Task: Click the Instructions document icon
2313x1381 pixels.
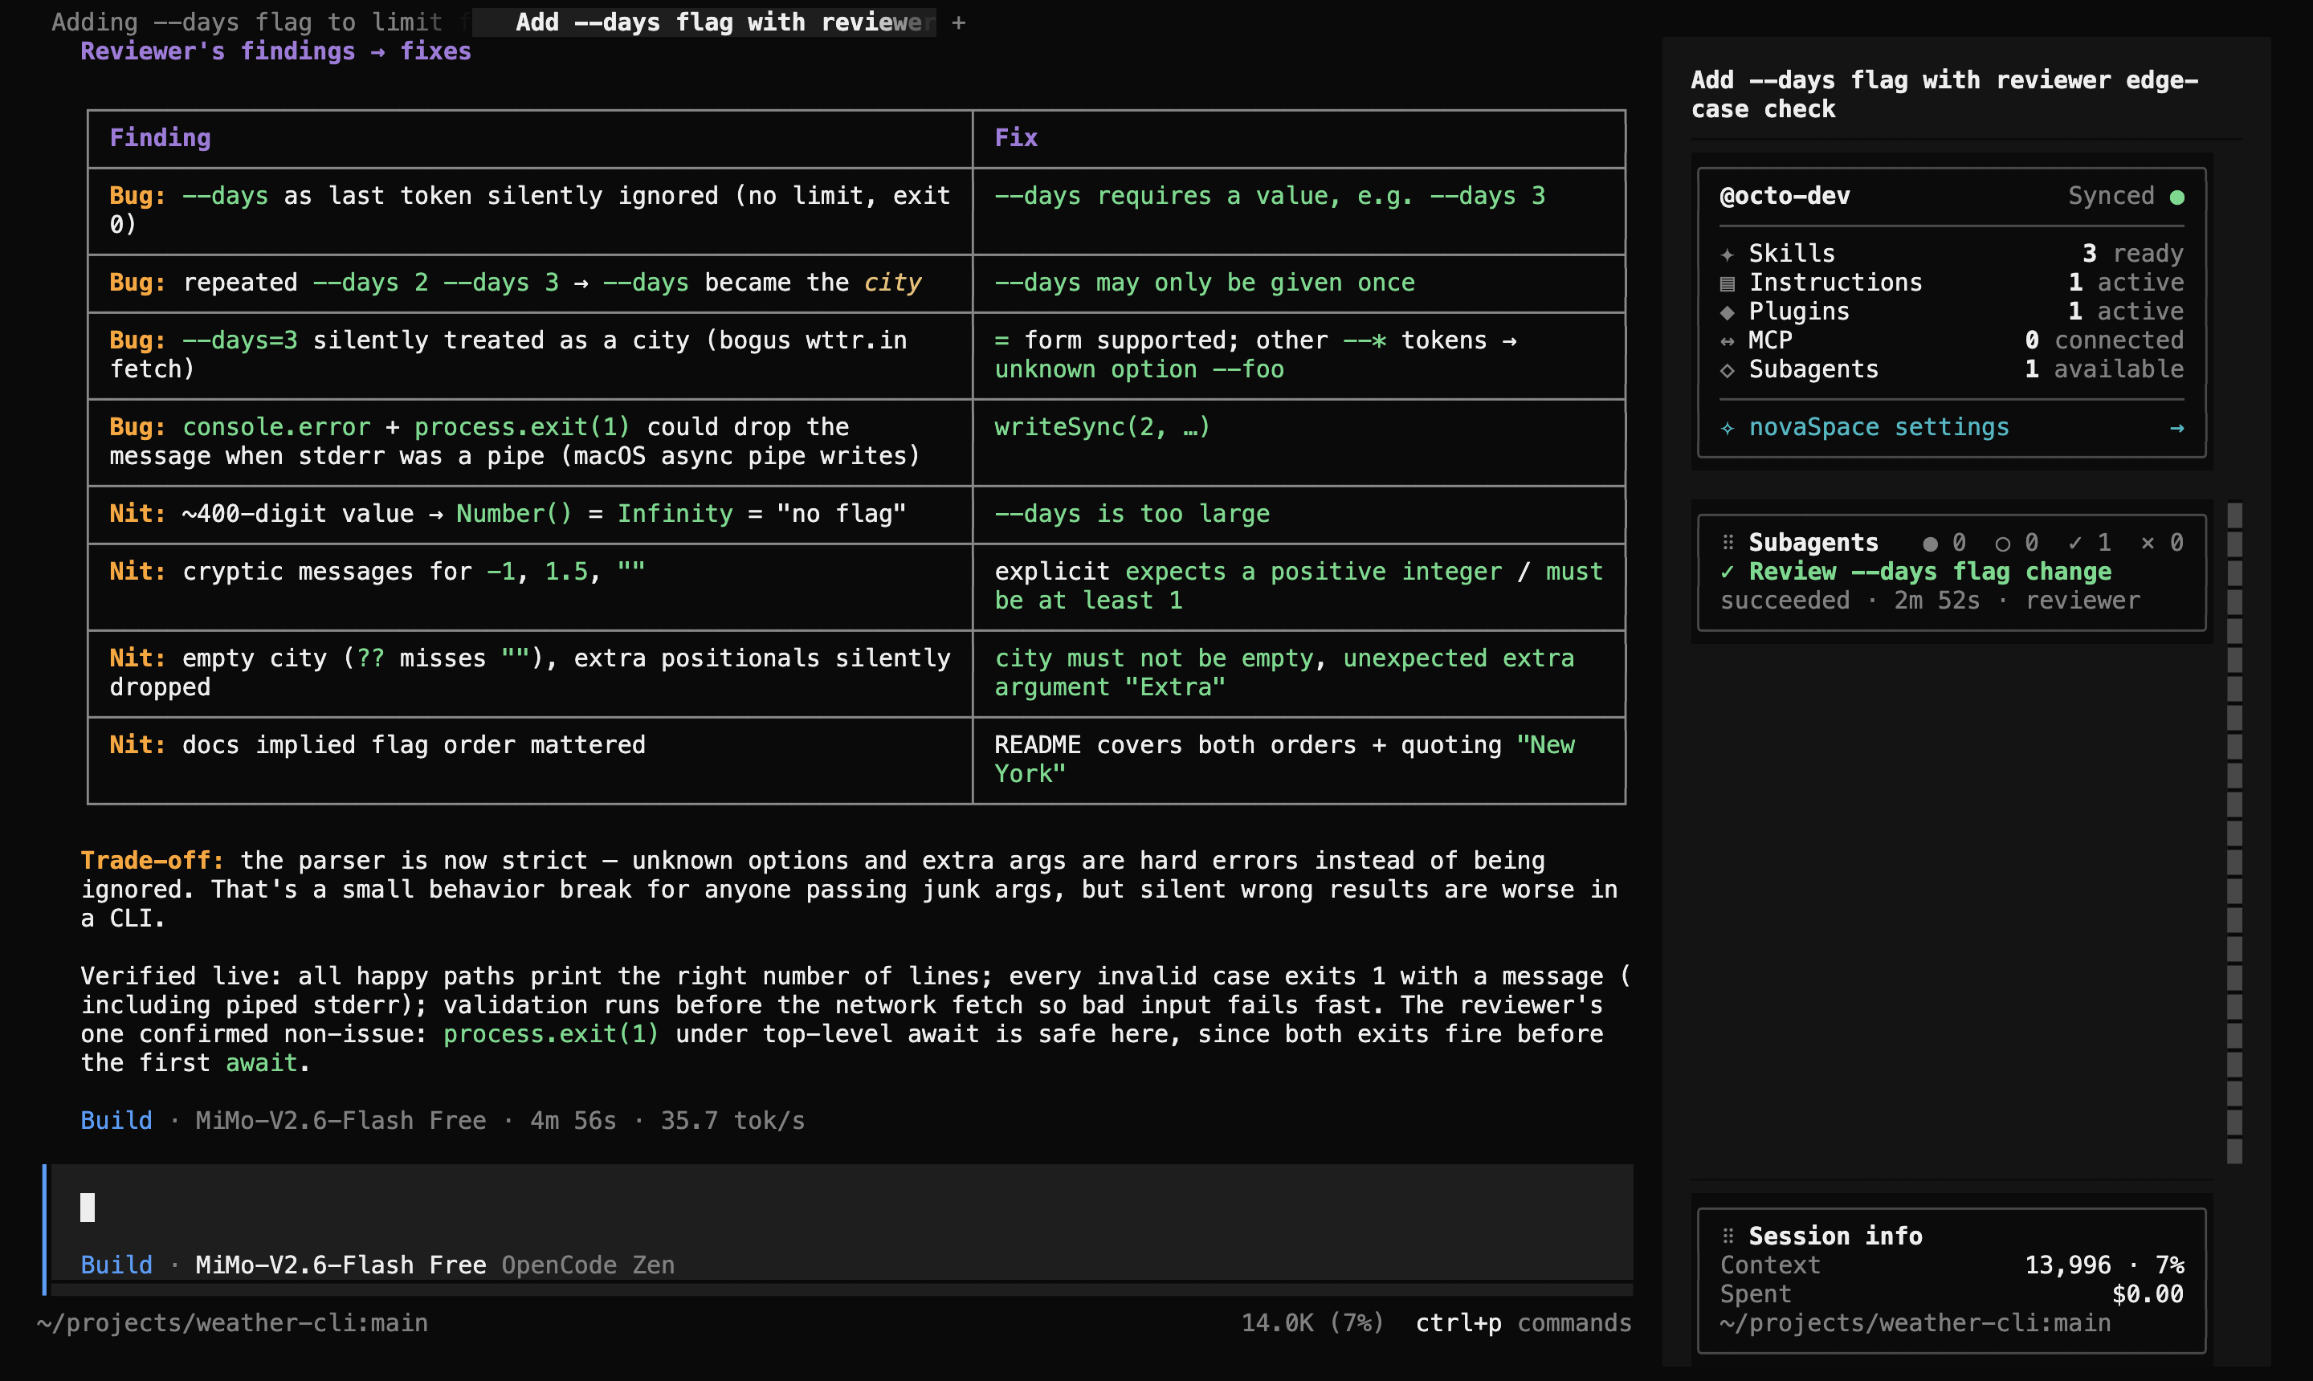Action: pos(1728,283)
